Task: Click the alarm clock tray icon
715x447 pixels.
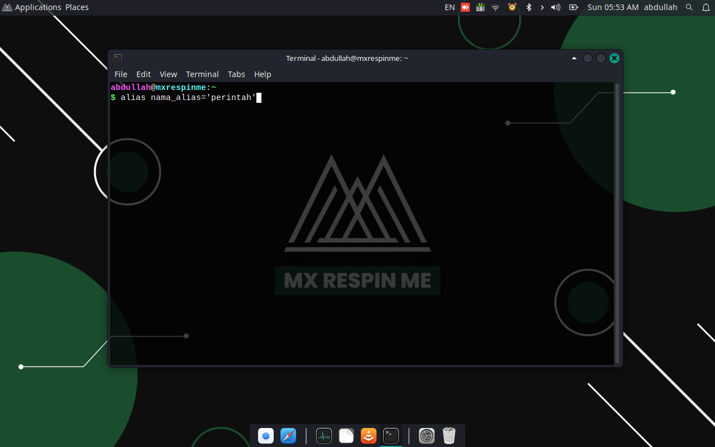Action: (x=512, y=7)
